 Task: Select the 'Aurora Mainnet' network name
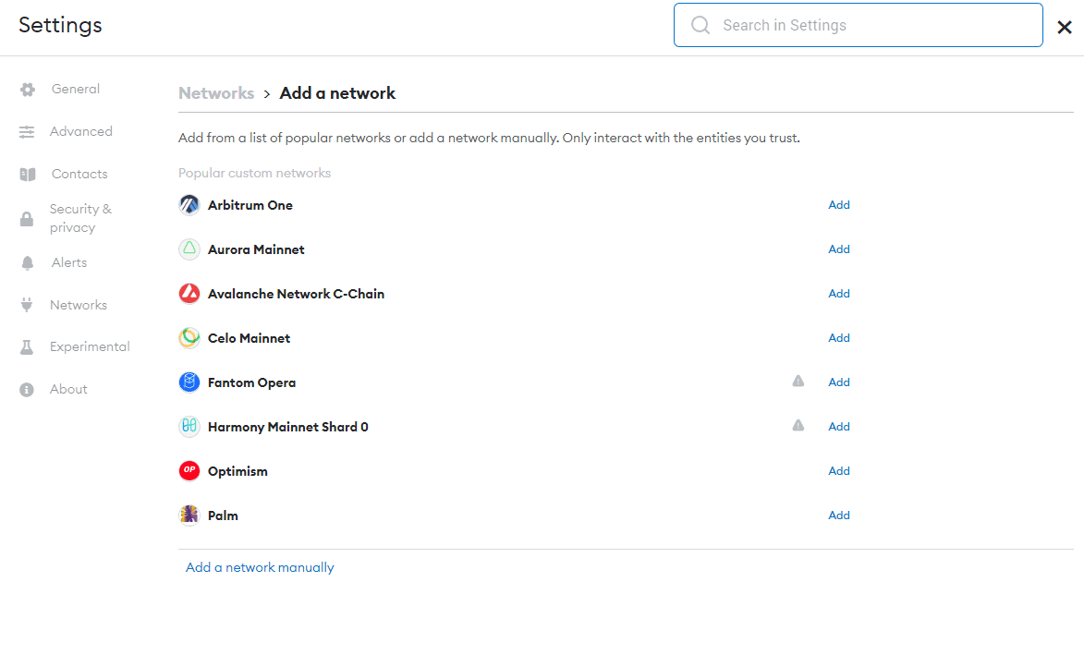click(x=257, y=249)
